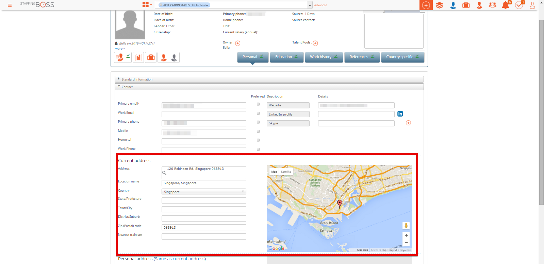The image size is (544, 264).
Task: Open the map Terms of Use link
Action: tap(379, 250)
